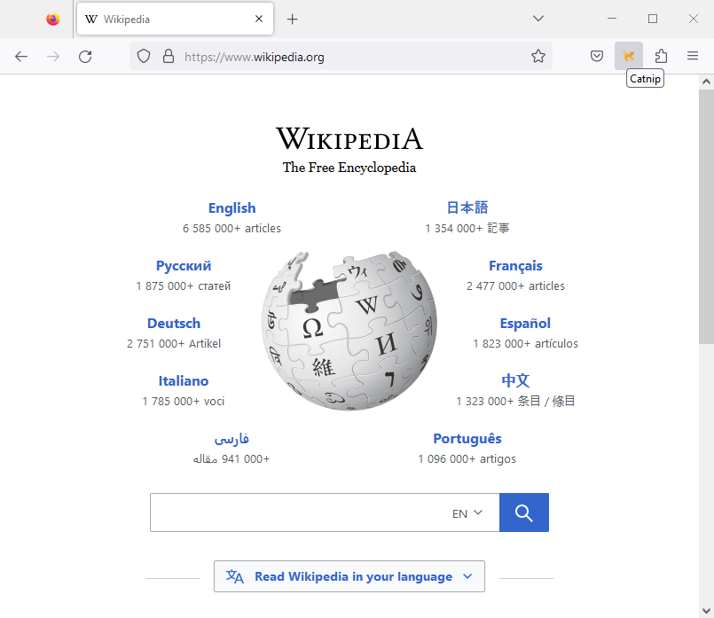714x618 pixels.
Task: Minimize the Firefox window
Action: [612, 19]
